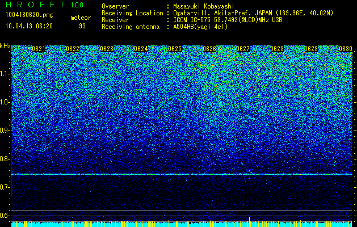Click the meteor count 93
This screenshot has width=357, height=227.
pyautogui.click(x=82, y=26)
